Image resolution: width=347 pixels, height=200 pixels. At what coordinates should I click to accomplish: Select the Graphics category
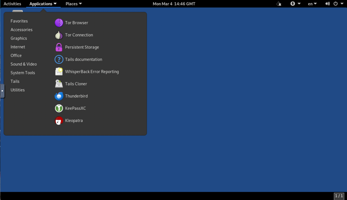coord(19,38)
